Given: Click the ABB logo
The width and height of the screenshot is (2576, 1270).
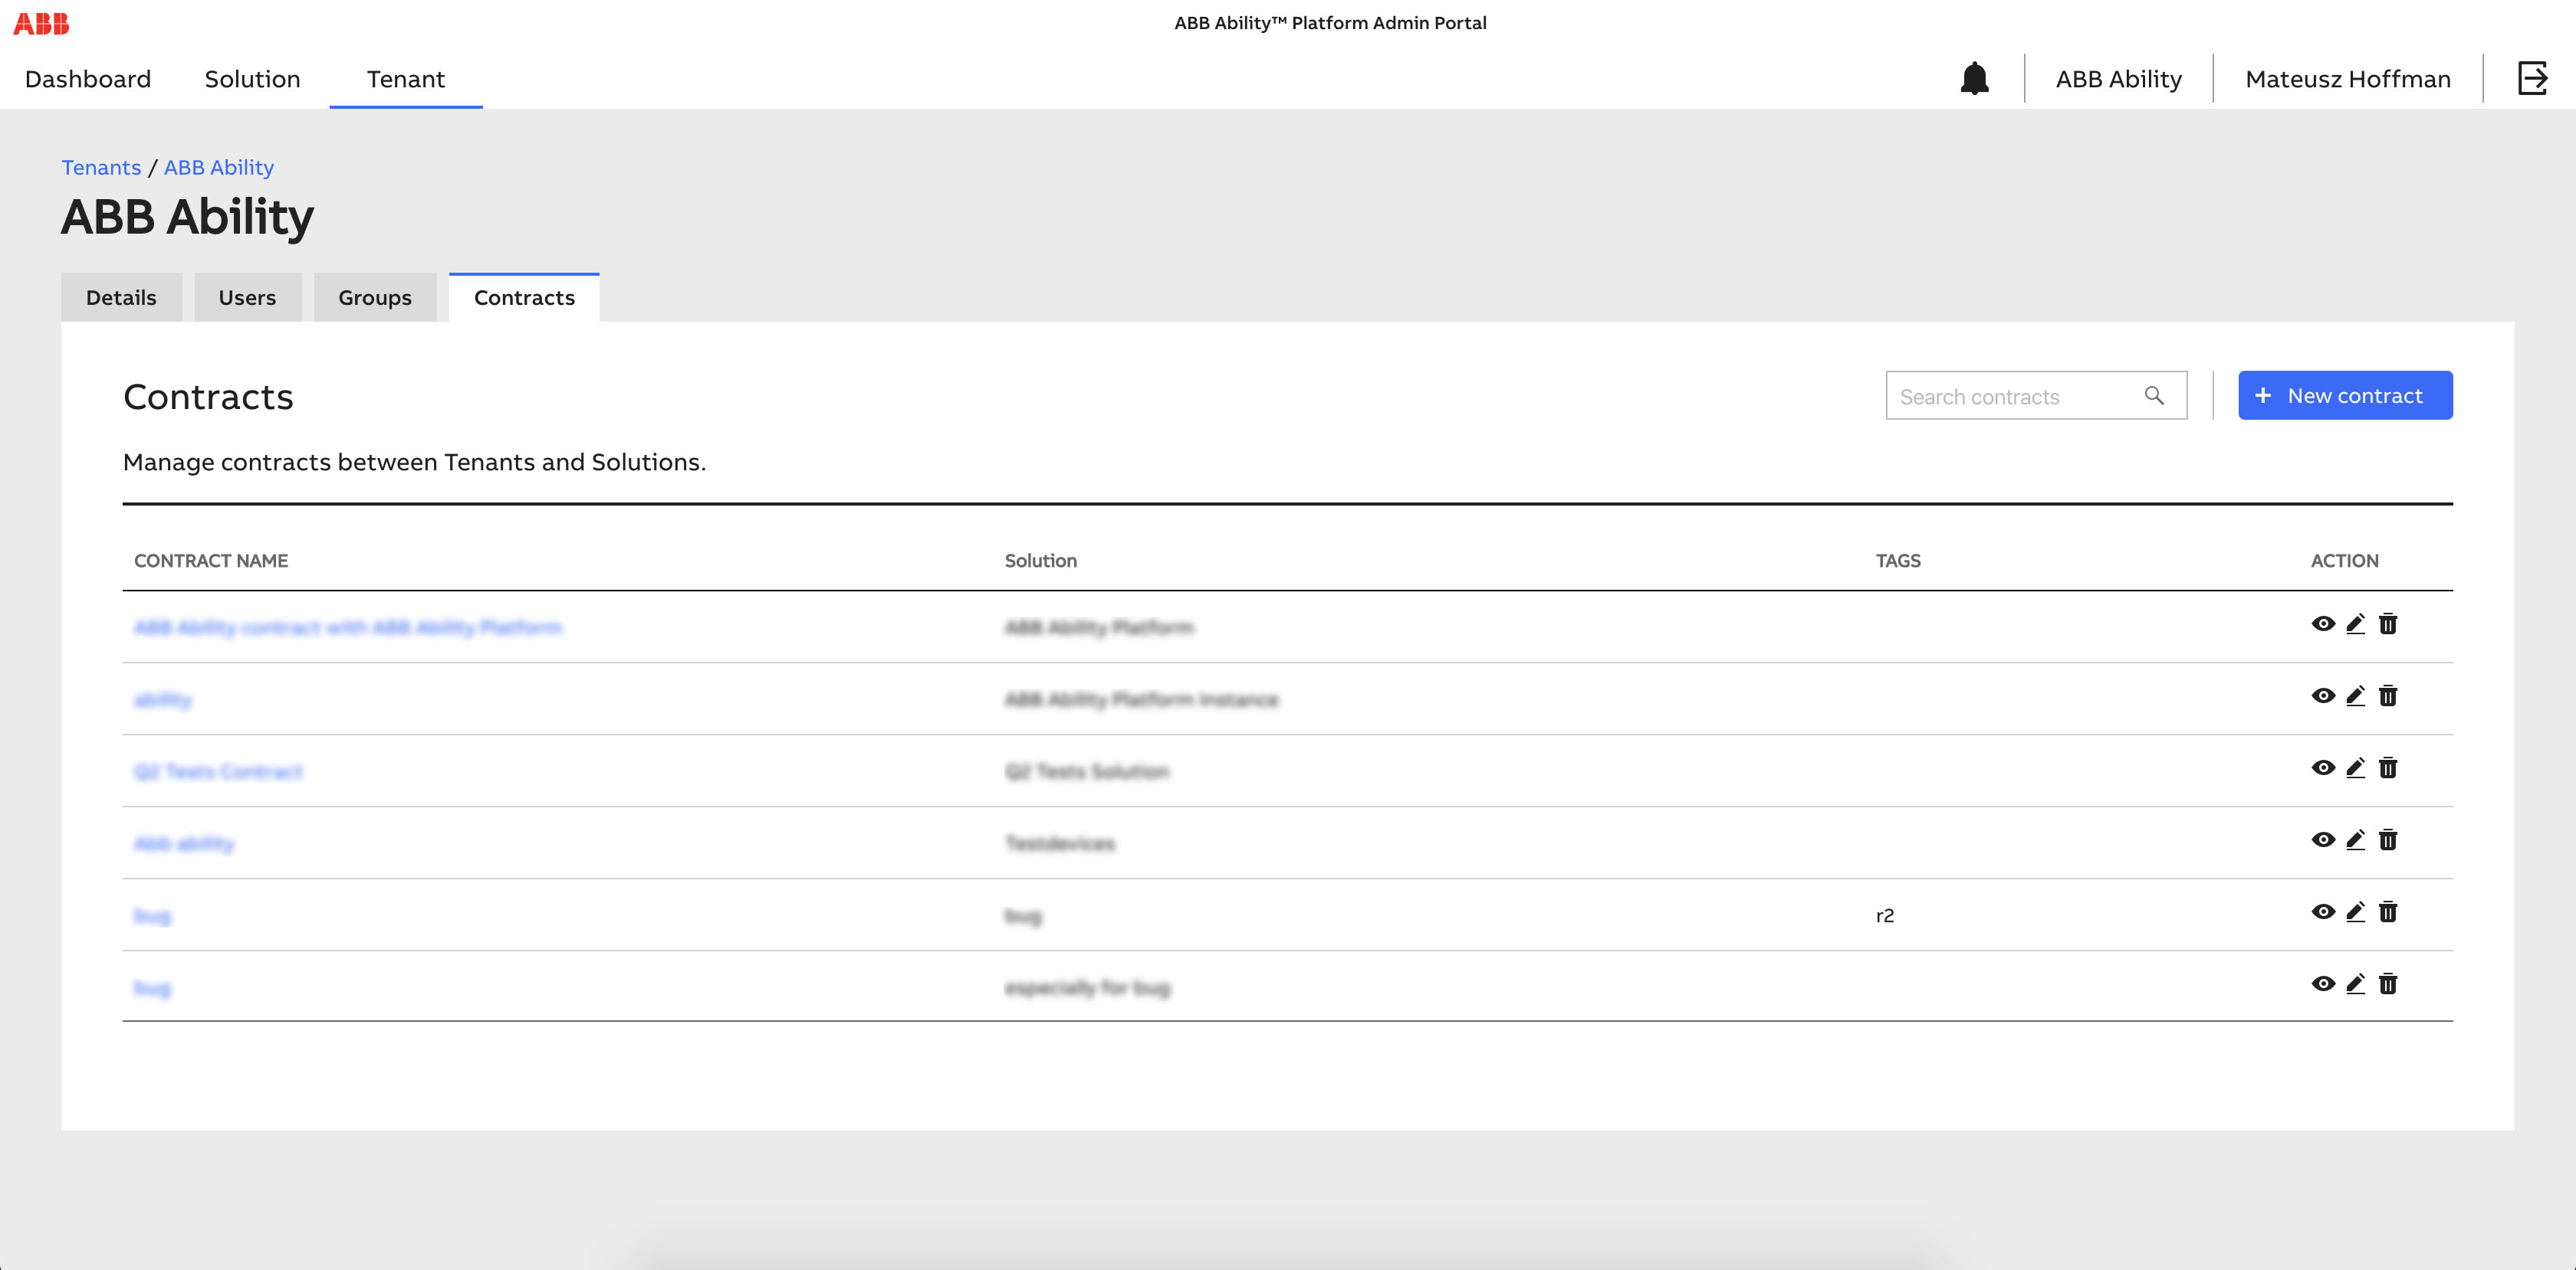Looking at the screenshot, I should (x=41, y=23).
